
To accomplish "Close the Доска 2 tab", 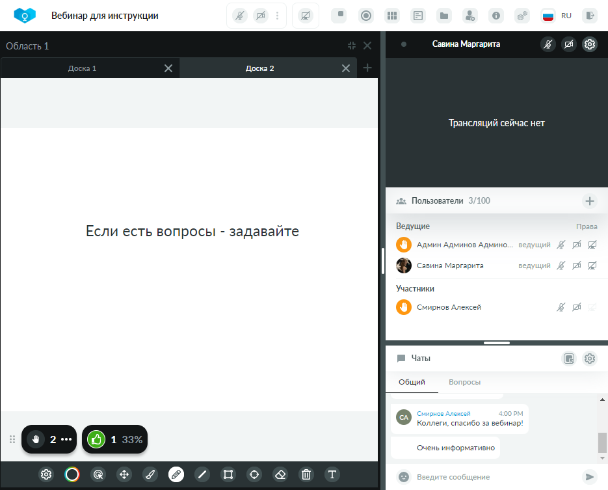I will (x=346, y=68).
